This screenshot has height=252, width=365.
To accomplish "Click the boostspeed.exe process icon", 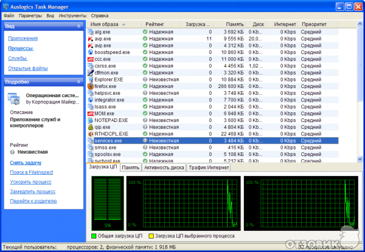I will point(90,52).
